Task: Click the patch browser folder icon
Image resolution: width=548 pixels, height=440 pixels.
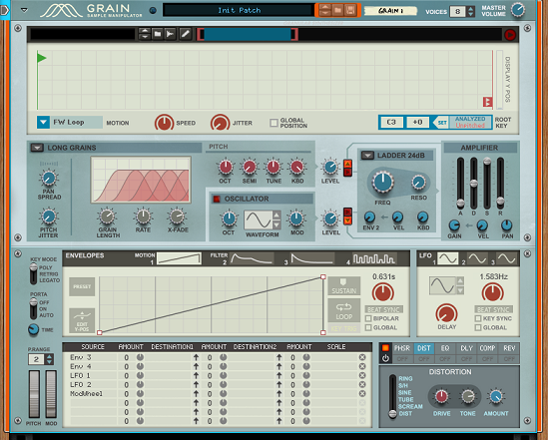Action: point(337,10)
